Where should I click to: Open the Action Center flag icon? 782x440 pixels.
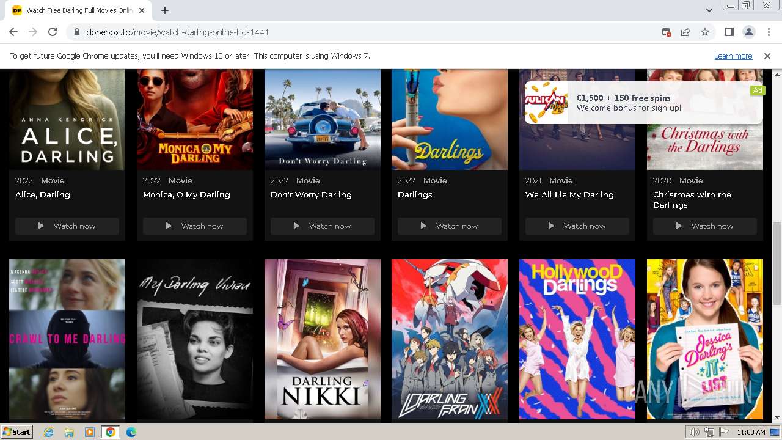(723, 432)
